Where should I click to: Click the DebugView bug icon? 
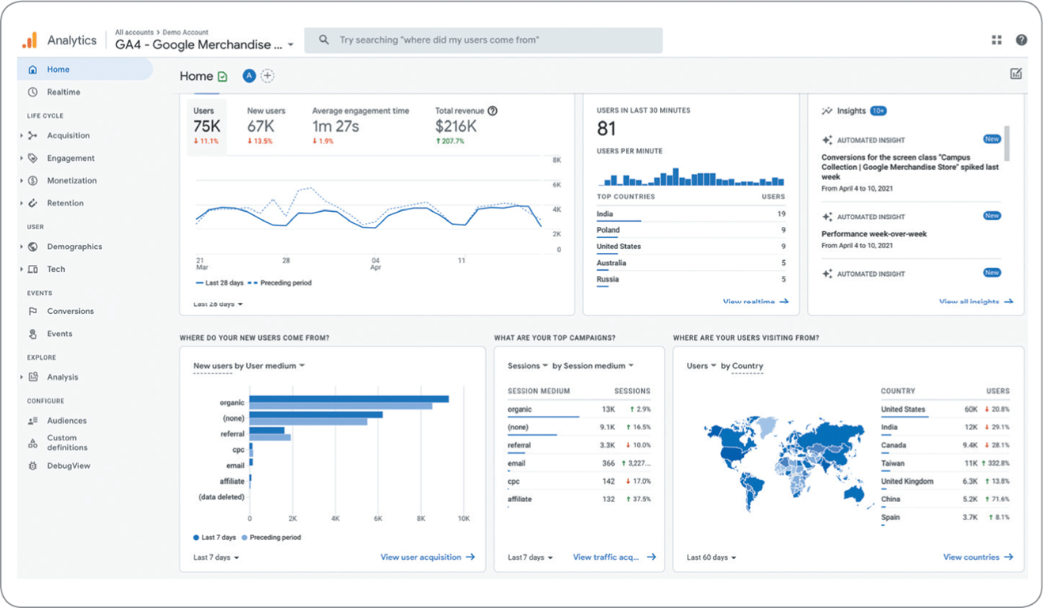[32, 466]
